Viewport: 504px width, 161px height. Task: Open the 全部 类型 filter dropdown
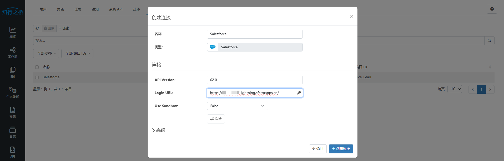(46, 54)
